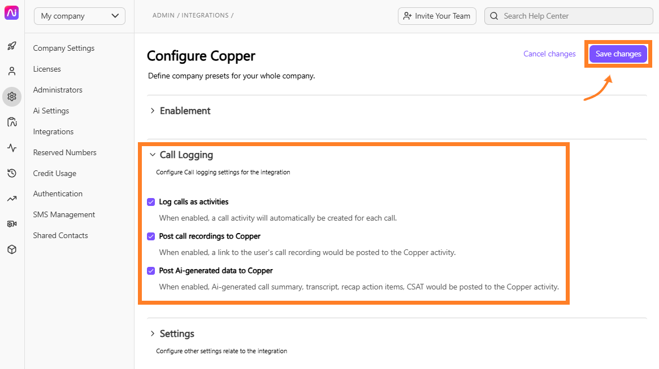Image resolution: width=659 pixels, height=369 pixels.
Task: Open the cube box sidebar icon
Action: (x=12, y=249)
